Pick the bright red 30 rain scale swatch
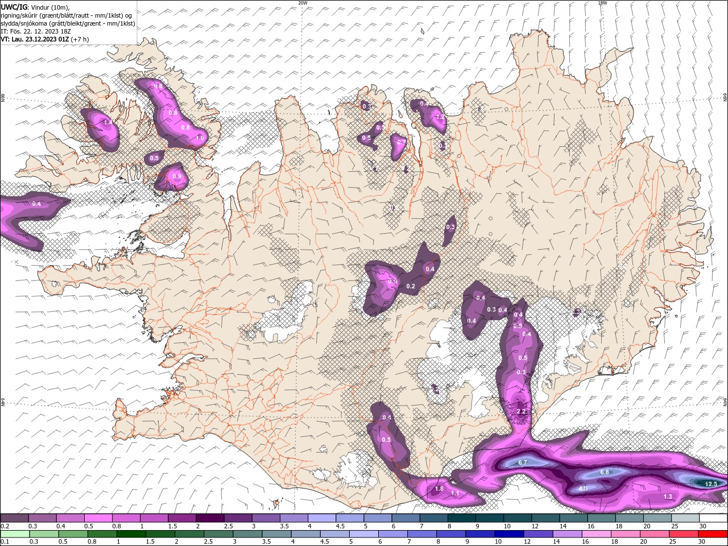The image size is (728, 546). pyautogui.click(x=713, y=534)
